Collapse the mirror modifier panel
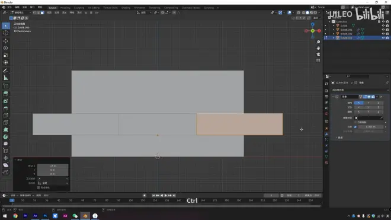 click(x=334, y=97)
